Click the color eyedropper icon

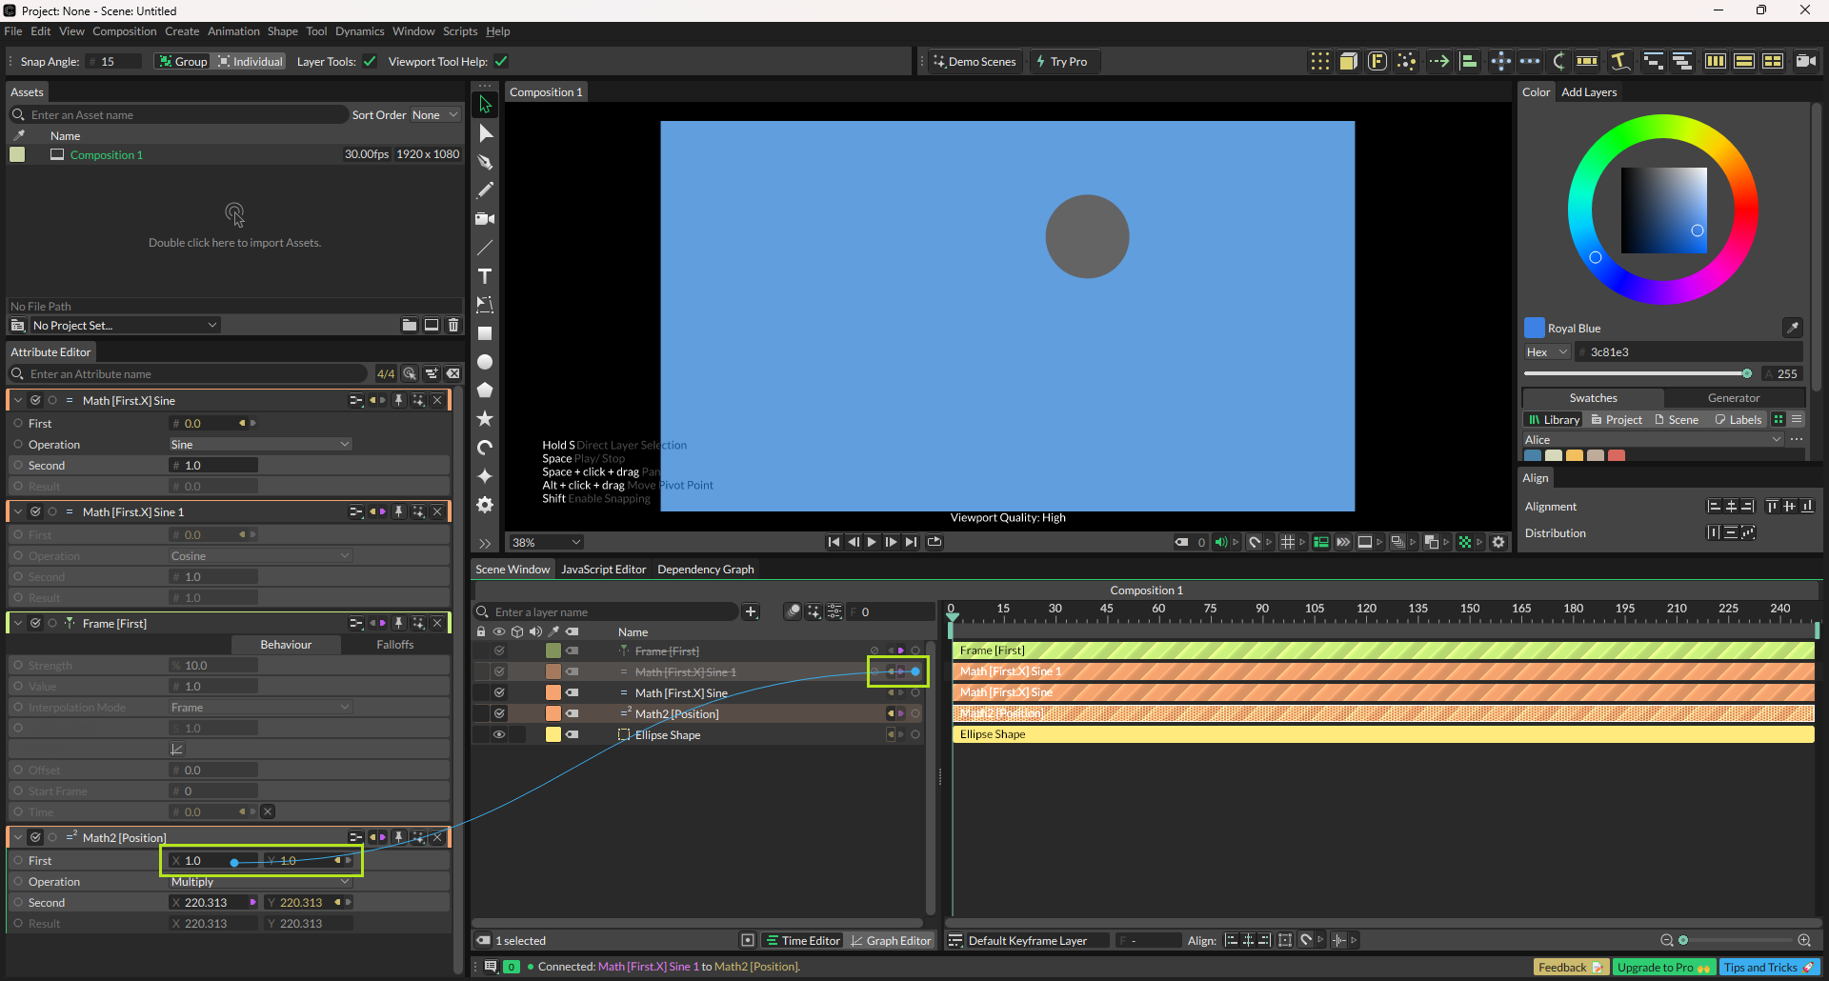(1792, 328)
